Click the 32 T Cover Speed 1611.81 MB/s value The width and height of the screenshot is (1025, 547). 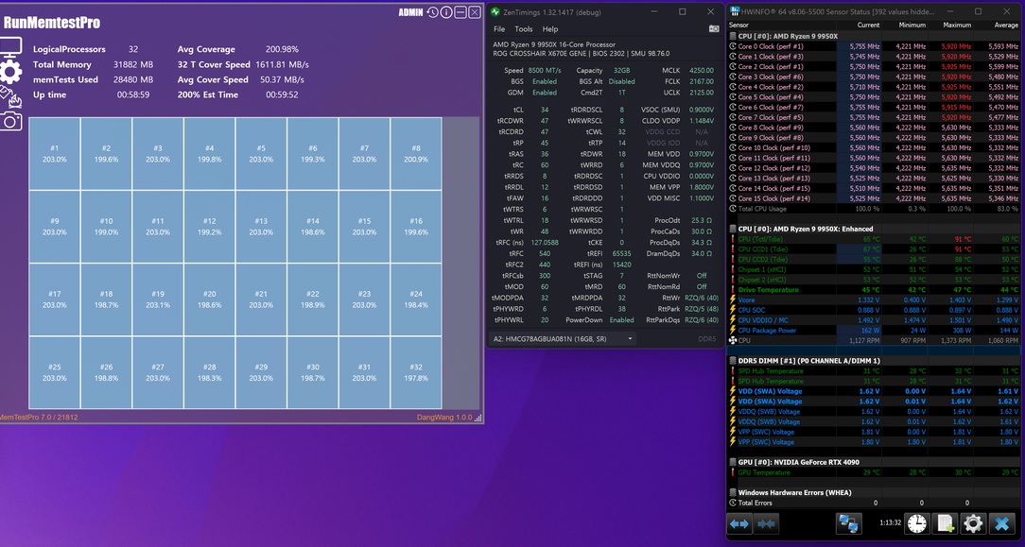click(x=282, y=64)
